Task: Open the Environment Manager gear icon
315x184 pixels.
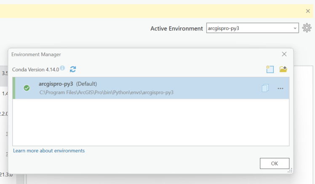Action: click(307, 28)
